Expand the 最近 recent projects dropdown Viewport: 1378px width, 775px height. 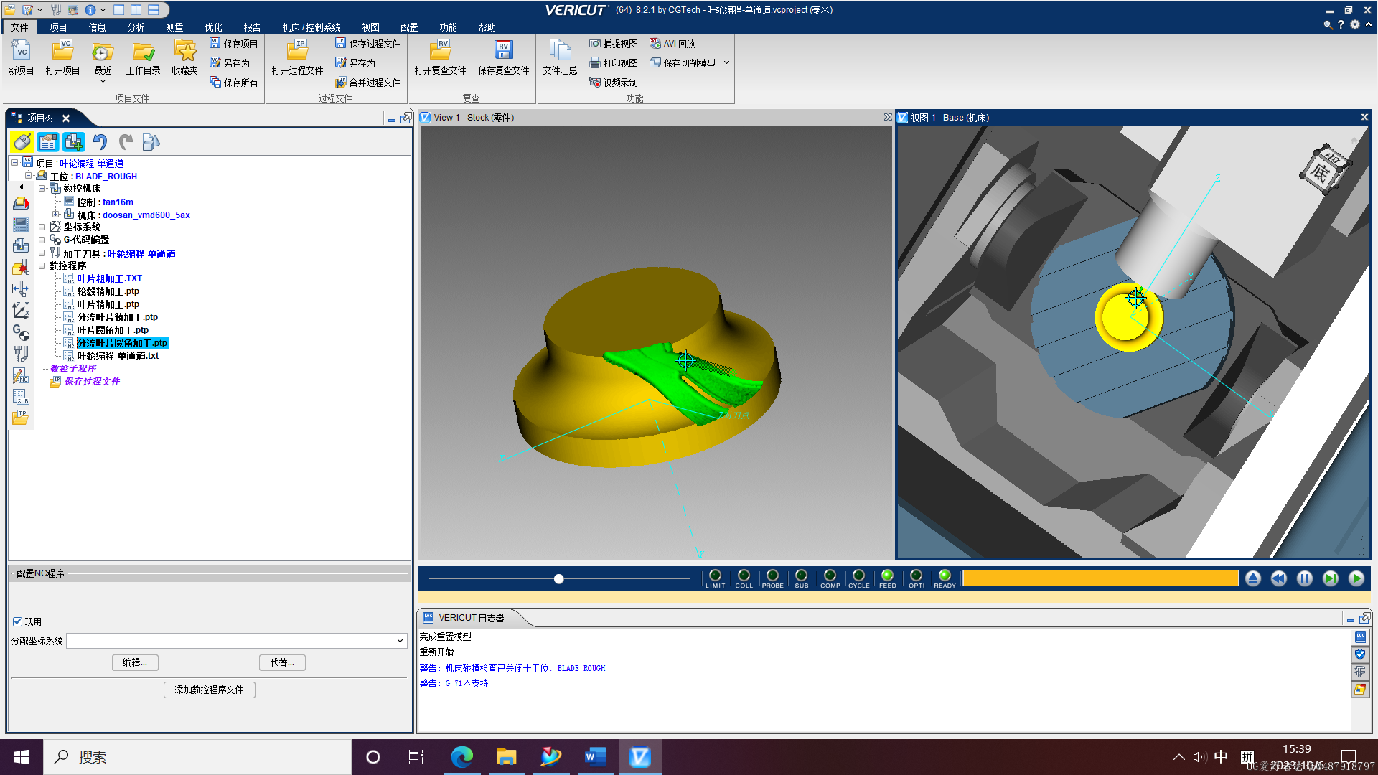click(103, 81)
